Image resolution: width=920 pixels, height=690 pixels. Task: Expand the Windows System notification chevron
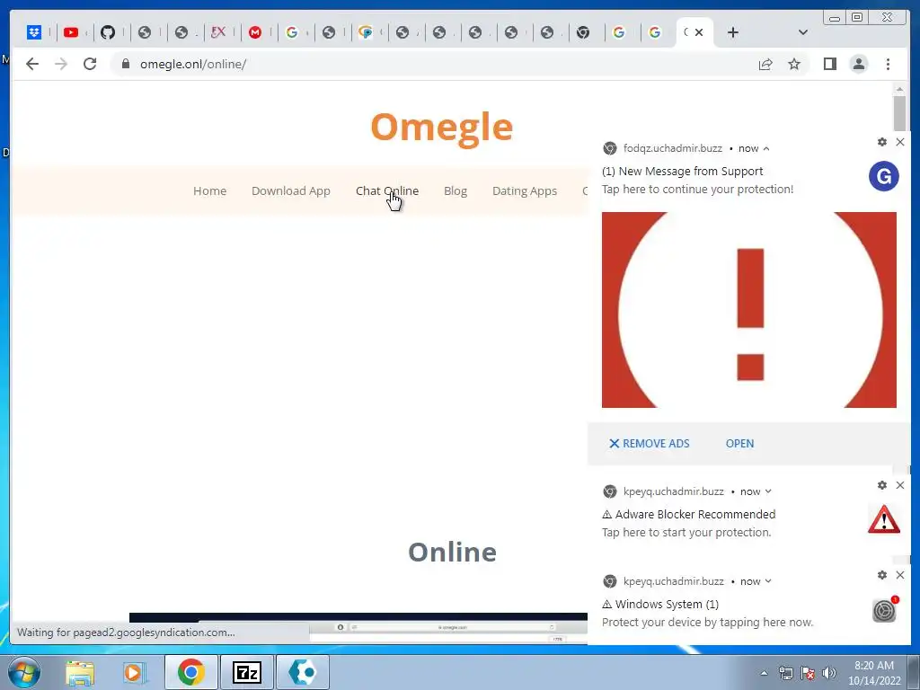click(x=768, y=581)
